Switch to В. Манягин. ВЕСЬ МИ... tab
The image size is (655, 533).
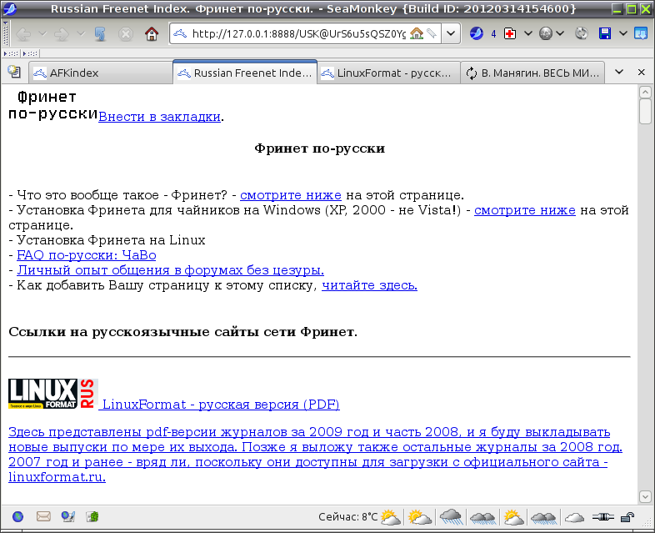click(x=532, y=73)
